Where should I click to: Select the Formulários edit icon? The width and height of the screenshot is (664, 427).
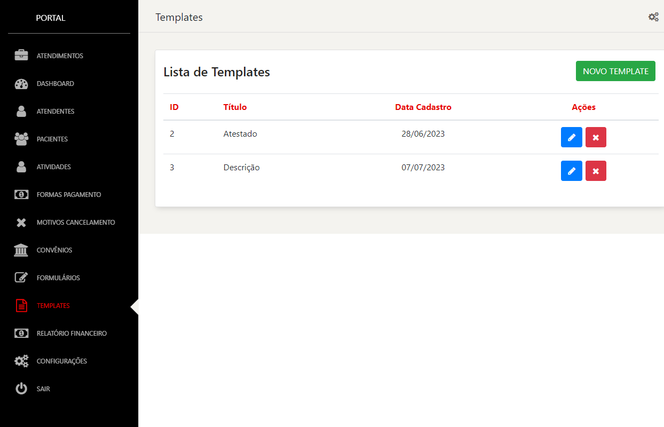point(21,278)
